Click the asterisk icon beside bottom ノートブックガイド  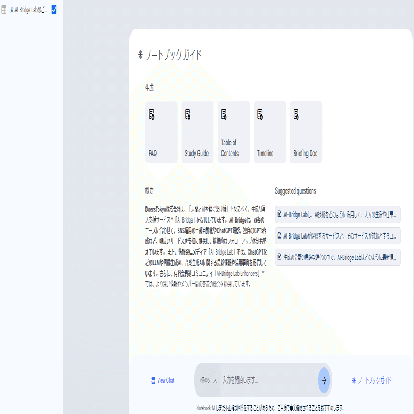click(x=354, y=380)
